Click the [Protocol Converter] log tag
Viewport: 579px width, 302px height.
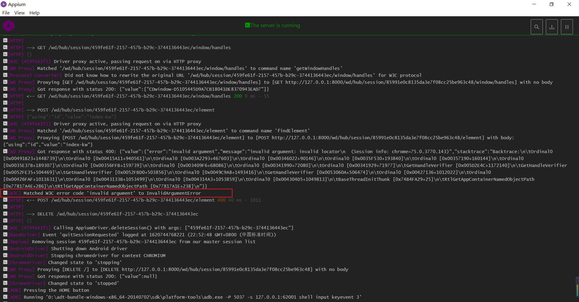[35, 75]
